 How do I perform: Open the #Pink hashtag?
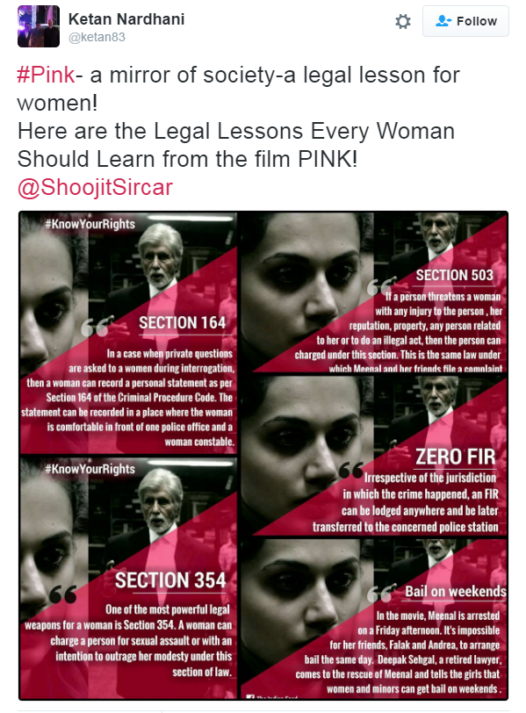click(x=46, y=75)
